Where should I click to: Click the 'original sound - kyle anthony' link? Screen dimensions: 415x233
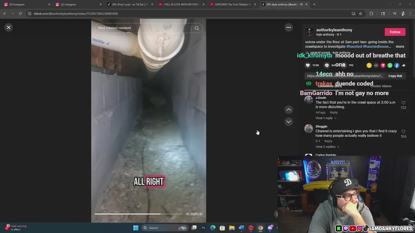pos(330,53)
